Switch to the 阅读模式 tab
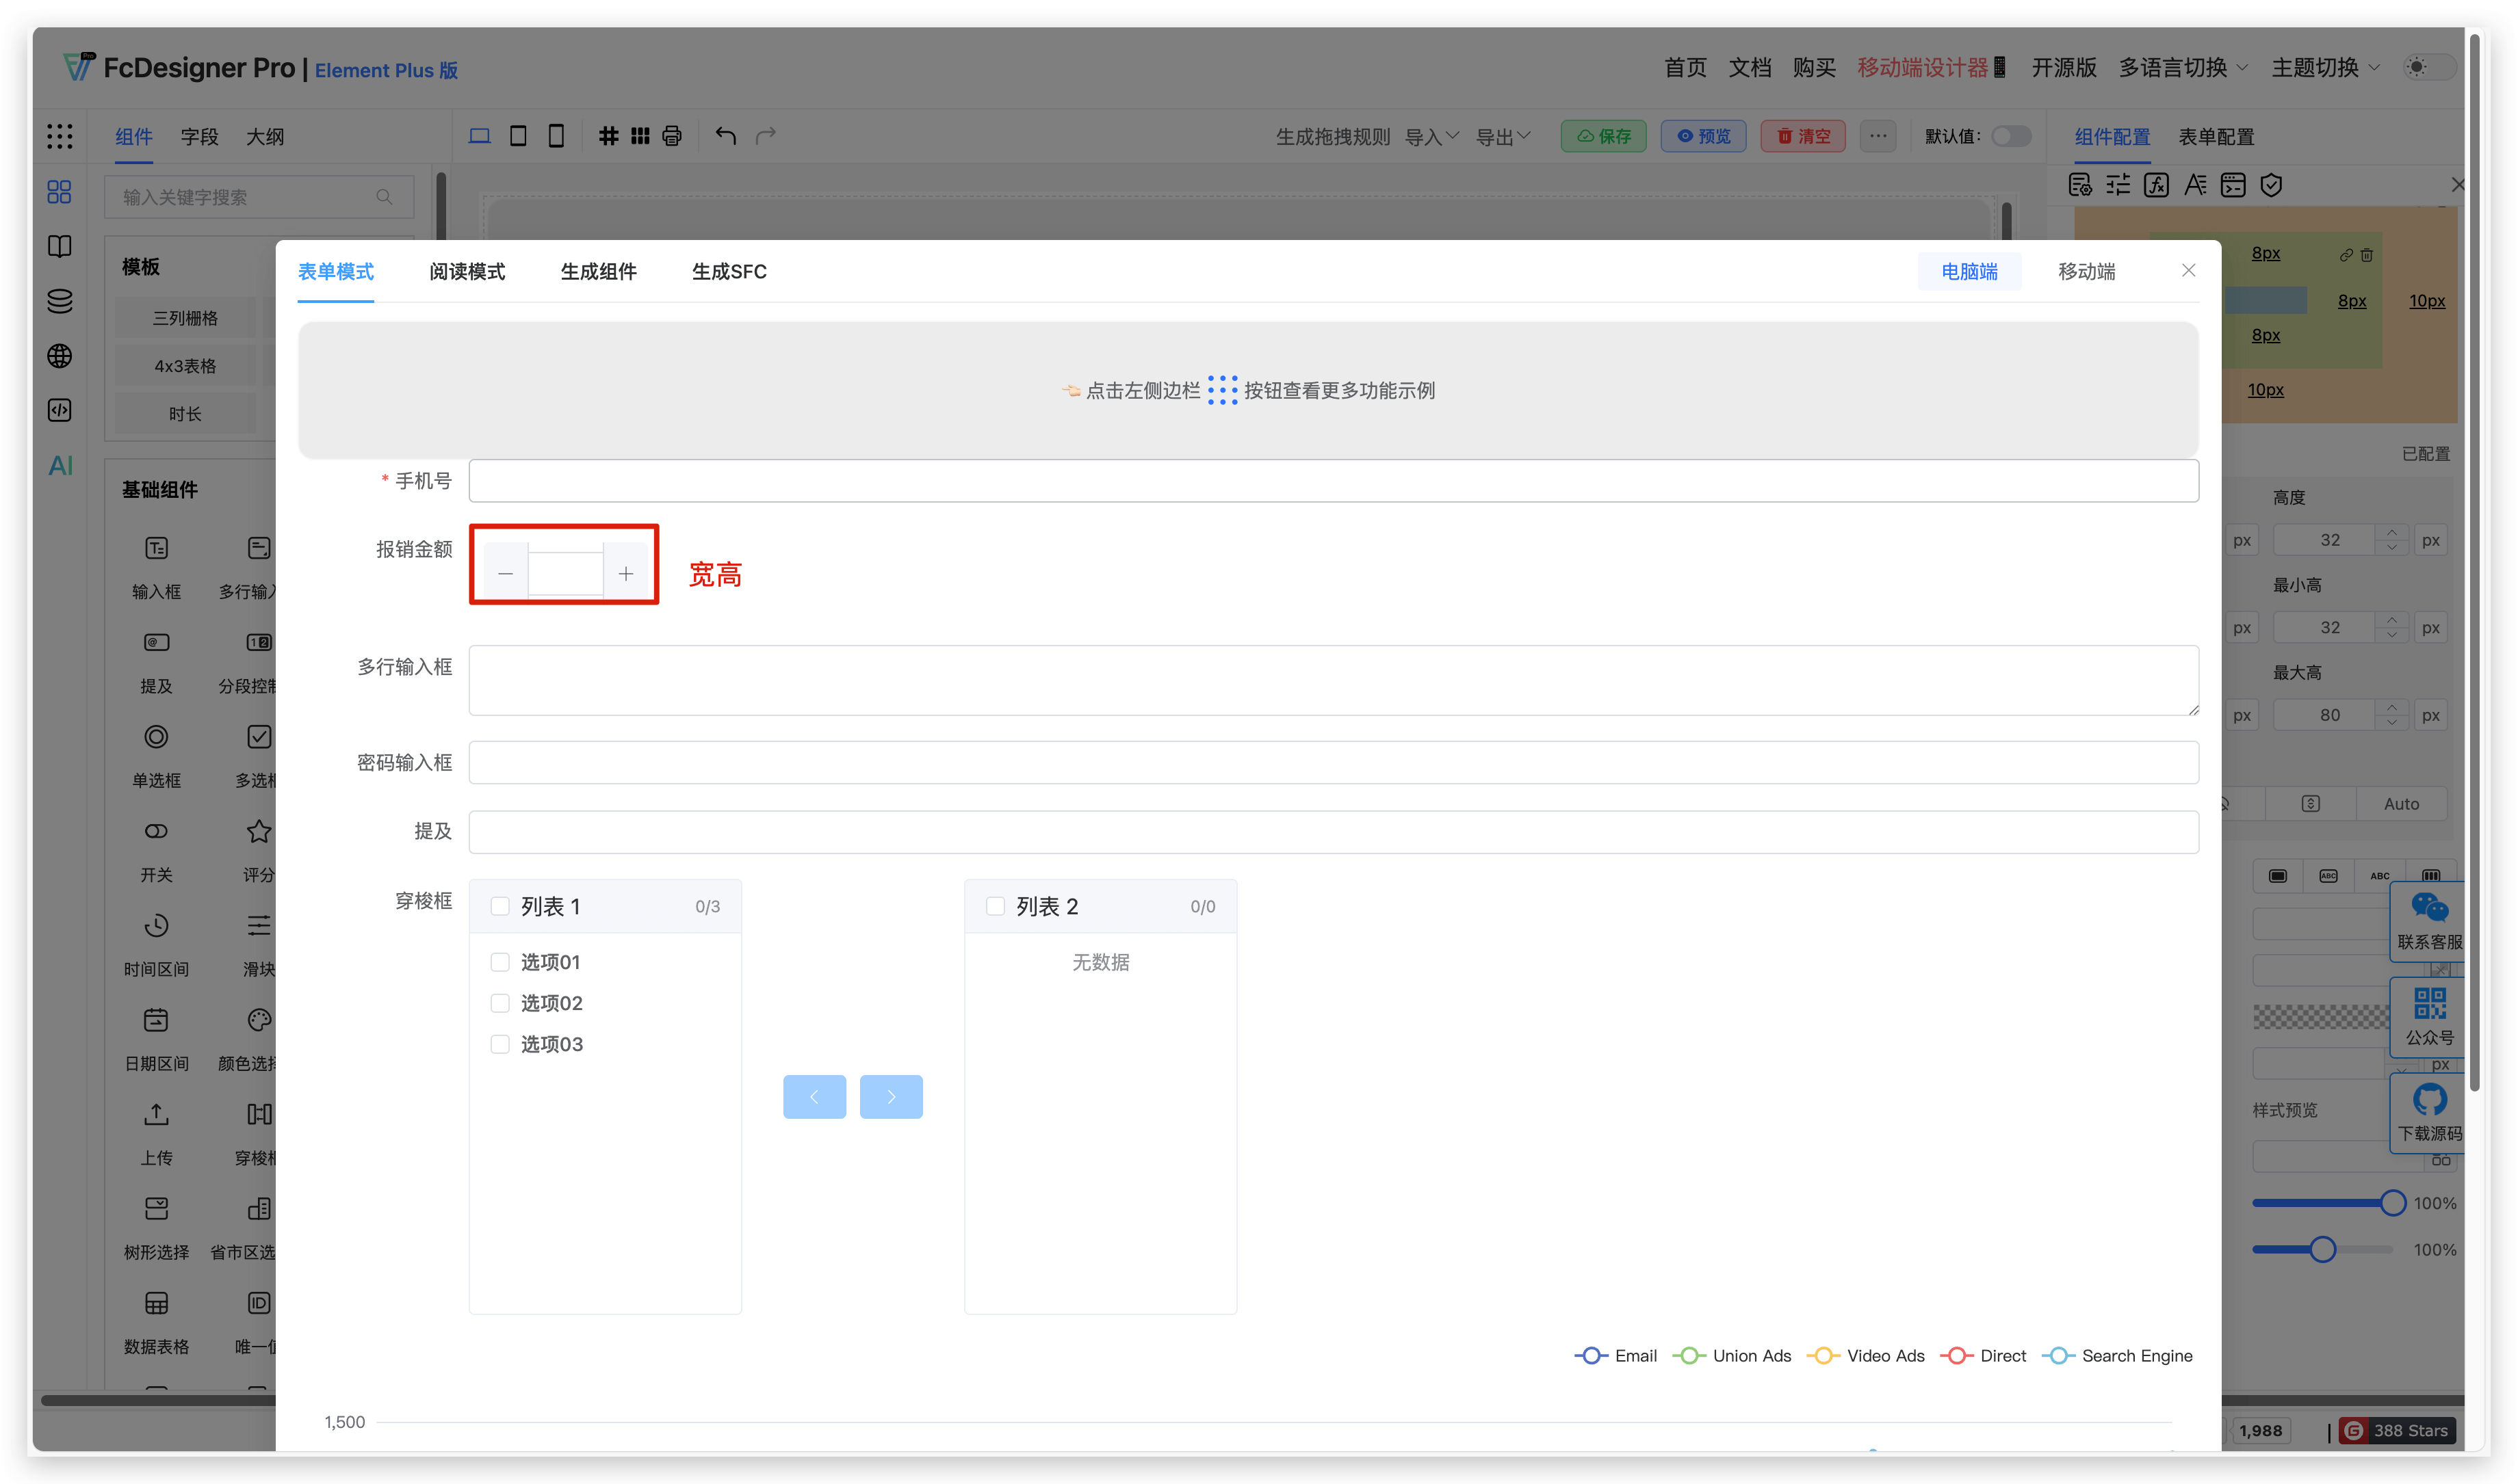The image size is (2518, 1484). click(467, 272)
